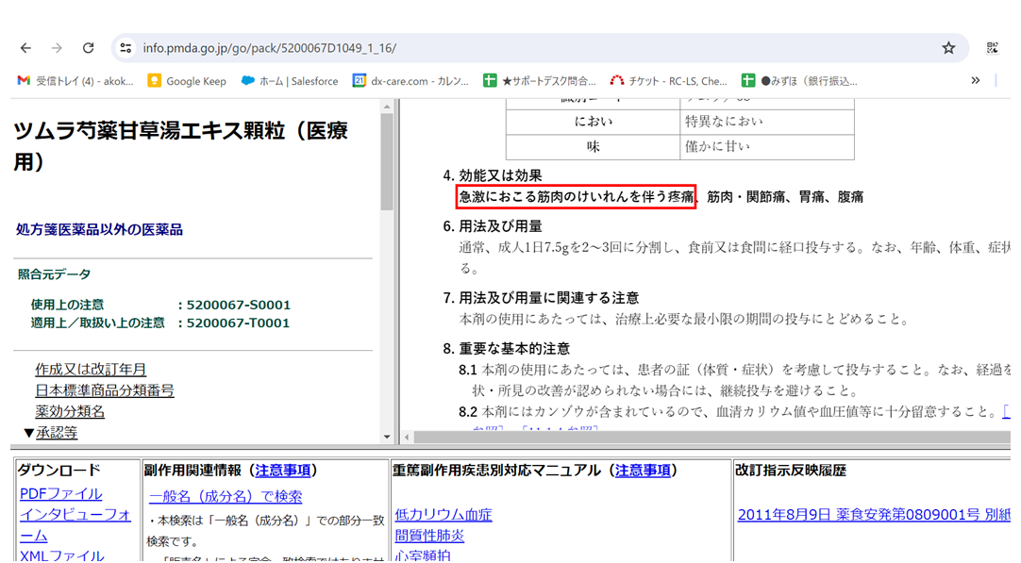The width and height of the screenshot is (1021, 563).
Task: Click the left pane scroll down arrow
Action: (x=388, y=437)
